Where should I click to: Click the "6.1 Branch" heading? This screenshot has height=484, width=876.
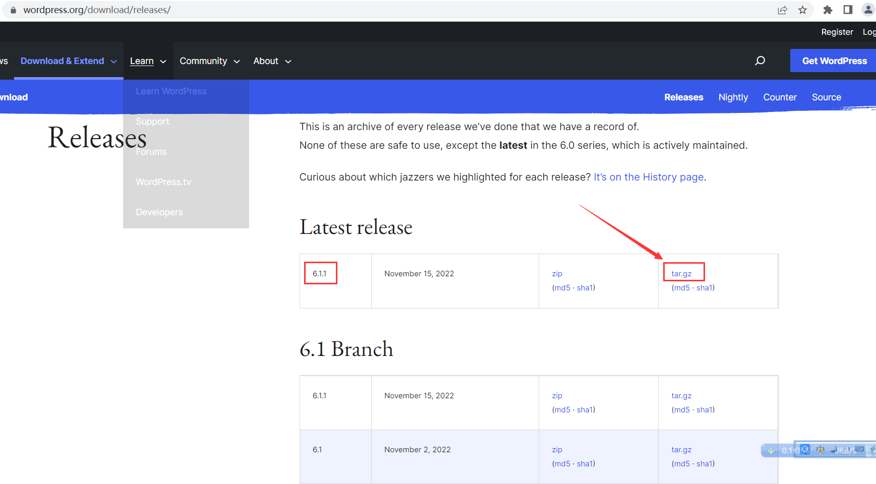(x=346, y=349)
